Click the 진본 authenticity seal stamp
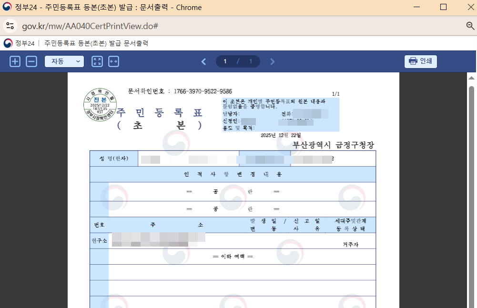 tap(100, 105)
